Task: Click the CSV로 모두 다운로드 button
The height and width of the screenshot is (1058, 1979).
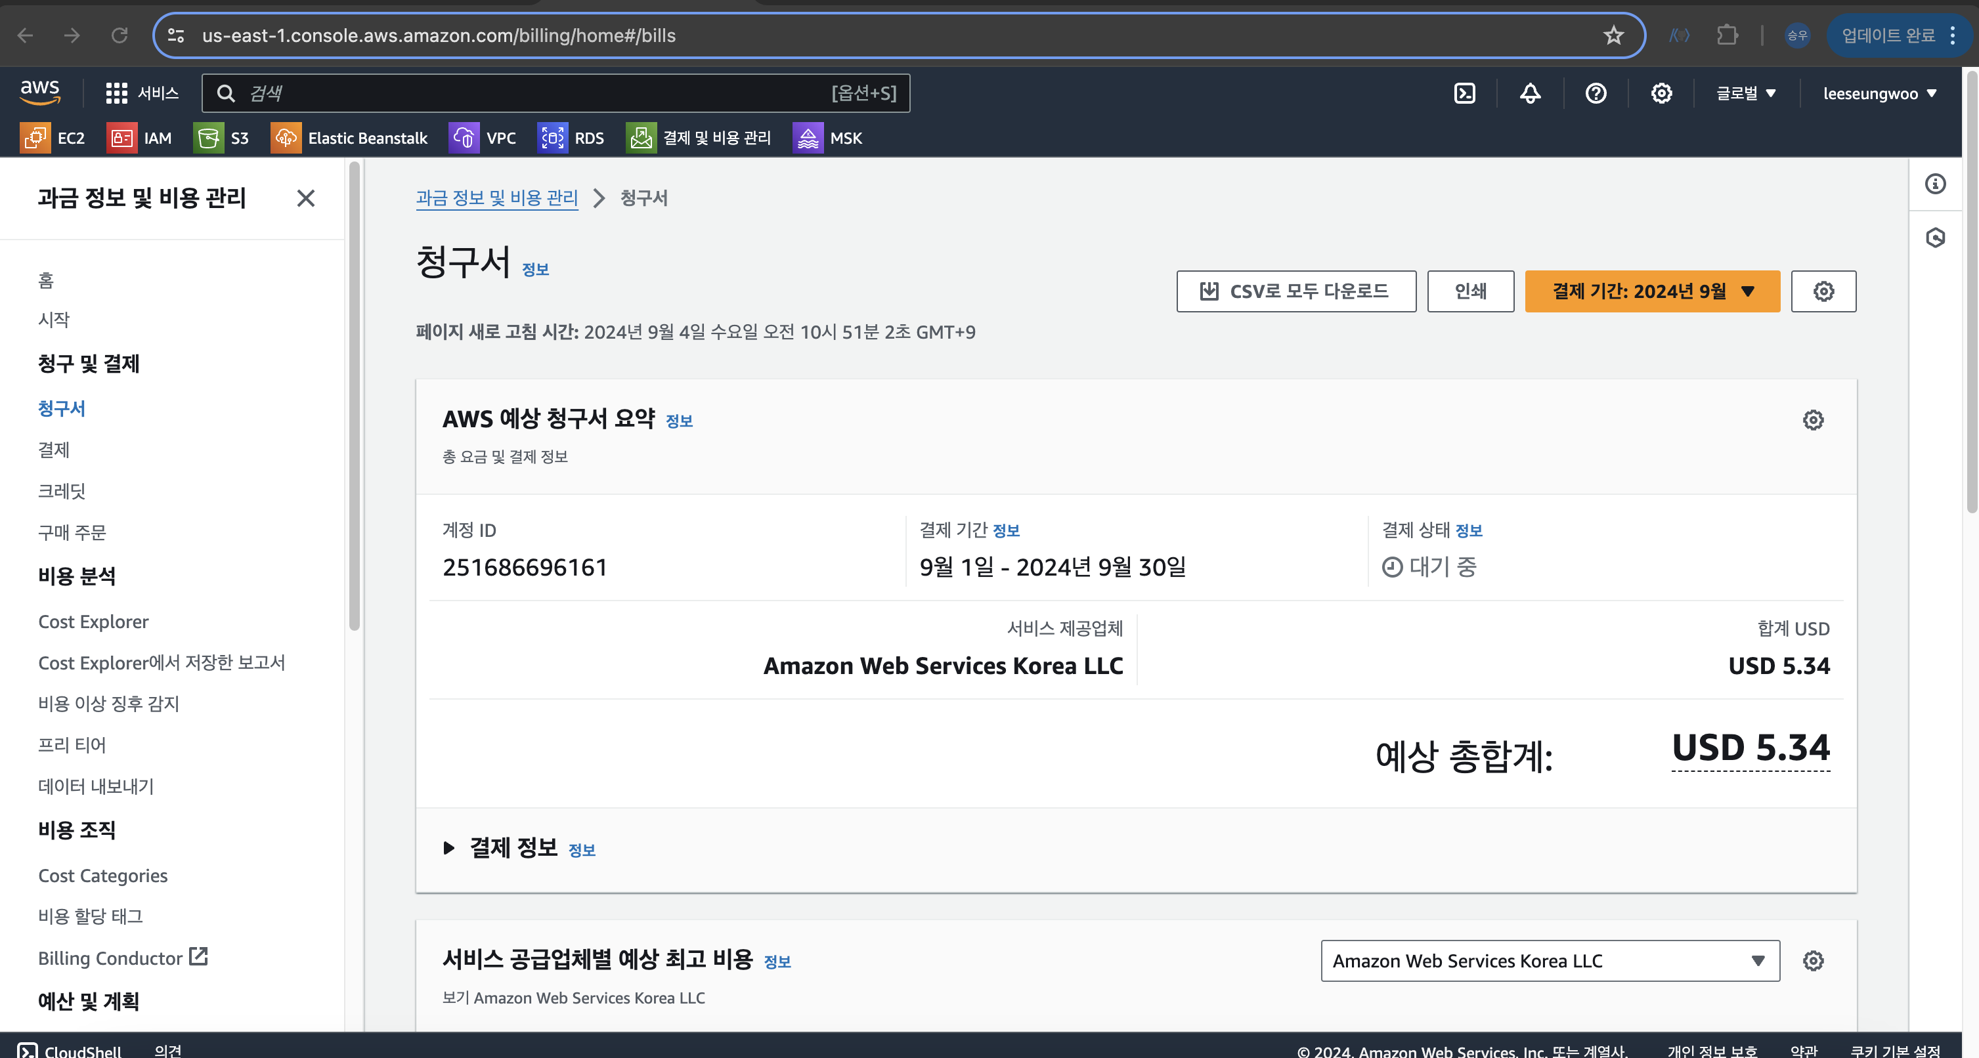Action: tap(1295, 291)
